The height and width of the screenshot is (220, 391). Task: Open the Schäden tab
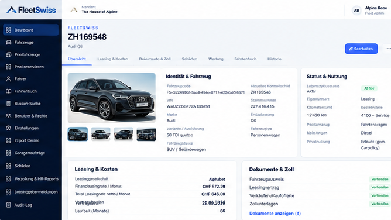[x=190, y=59]
